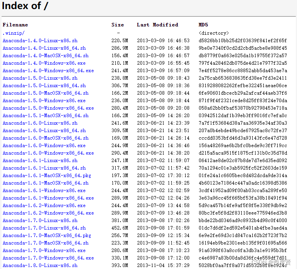Download Anaconda-1.7.0-Linux-x86.sh
Image resolution: width=297 pixels, height=269 pixels.
click(40, 220)
